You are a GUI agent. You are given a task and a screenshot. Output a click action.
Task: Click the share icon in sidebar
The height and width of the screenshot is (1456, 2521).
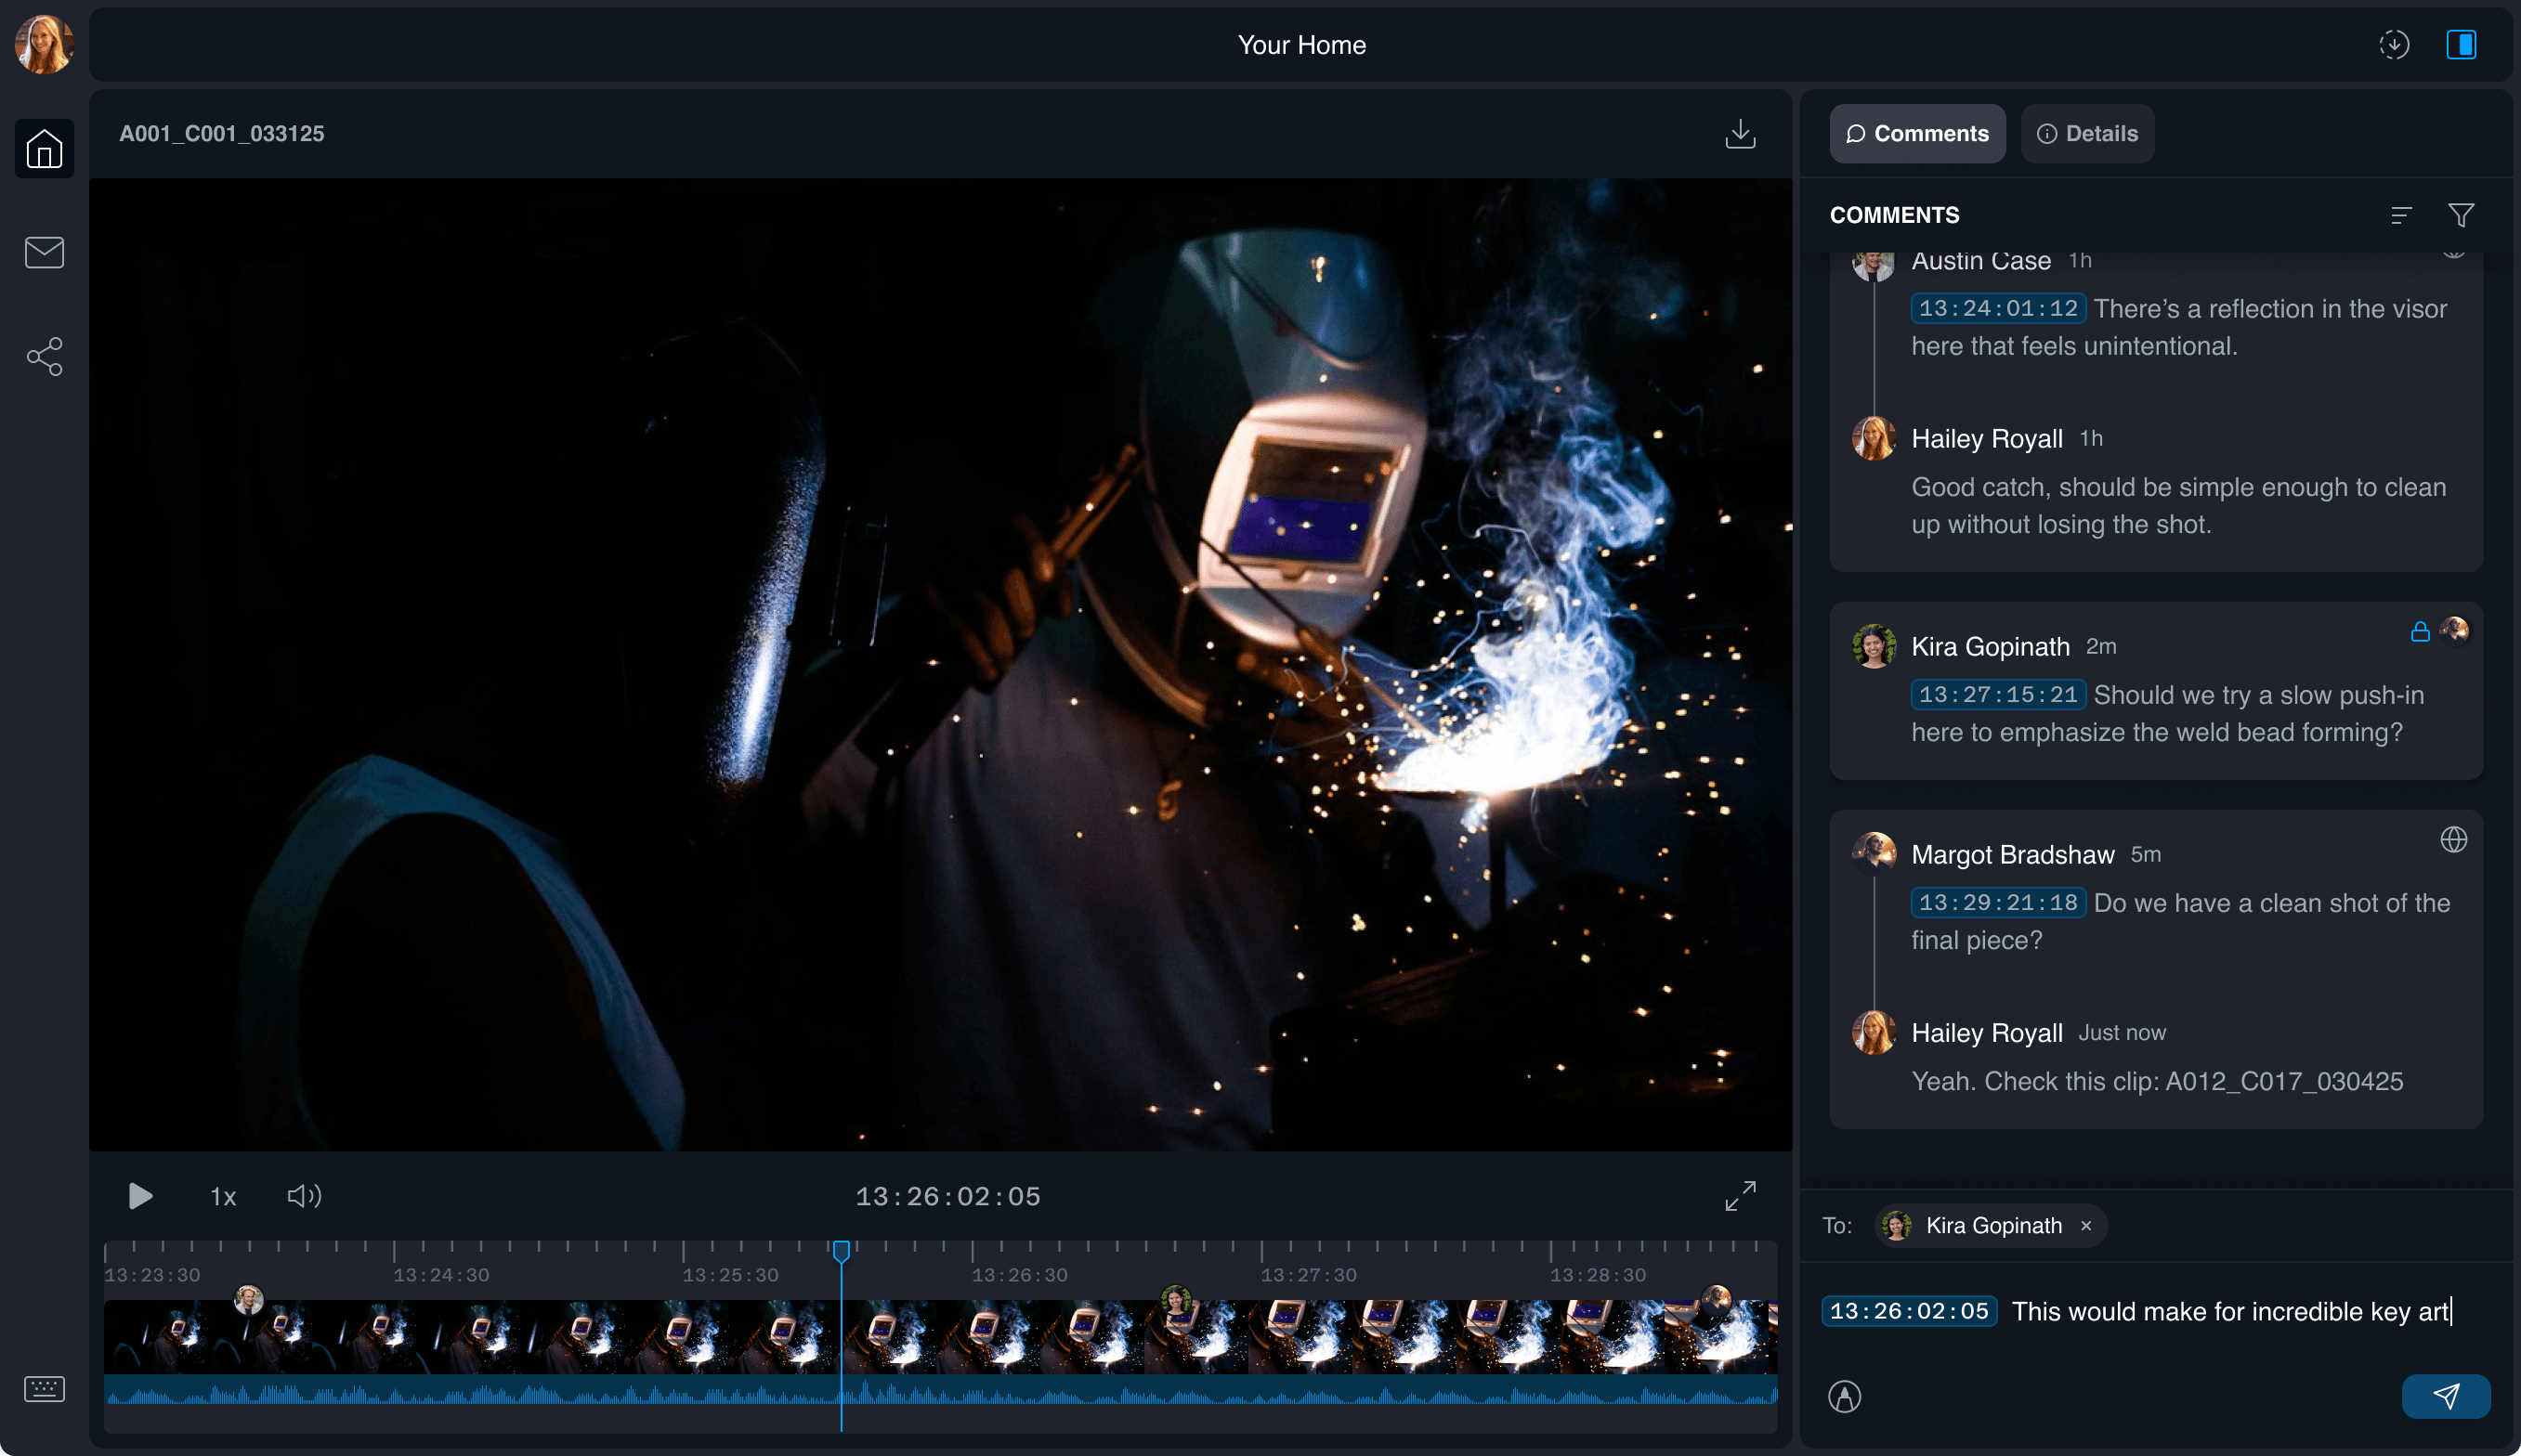tap(44, 357)
